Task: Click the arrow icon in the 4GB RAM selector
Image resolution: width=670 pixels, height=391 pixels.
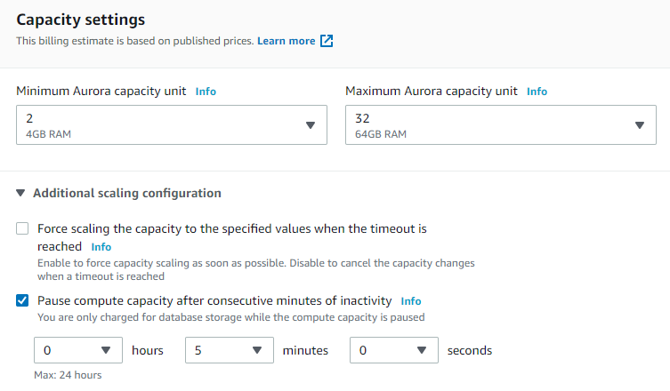Action: click(311, 125)
